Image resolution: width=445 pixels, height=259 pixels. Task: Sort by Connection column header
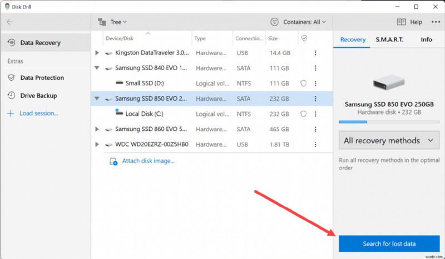pyautogui.click(x=249, y=38)
